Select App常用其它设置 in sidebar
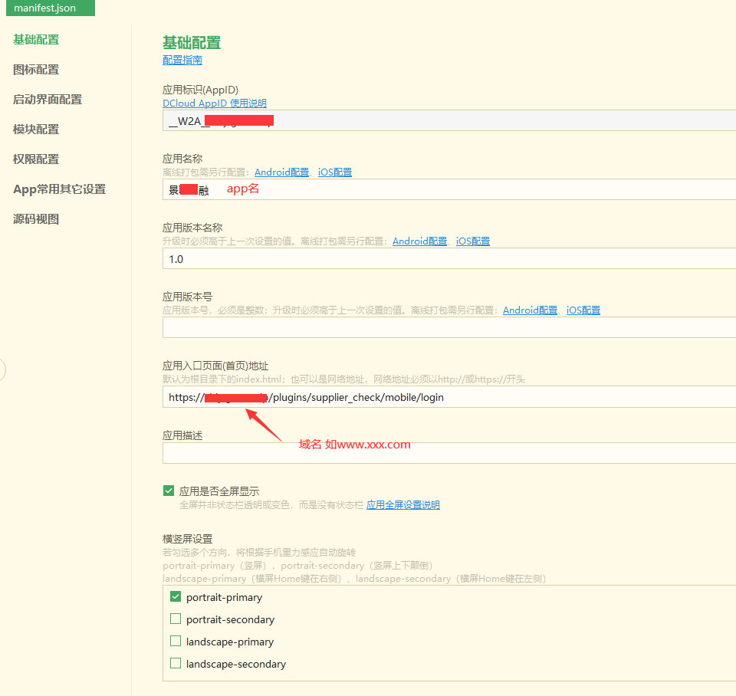The image size is (736, 696). (x=59, y=189)
